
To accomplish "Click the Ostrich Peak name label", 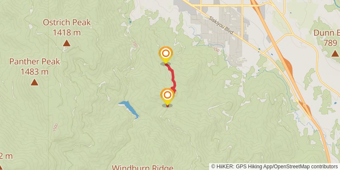I will tap(67, 23).
